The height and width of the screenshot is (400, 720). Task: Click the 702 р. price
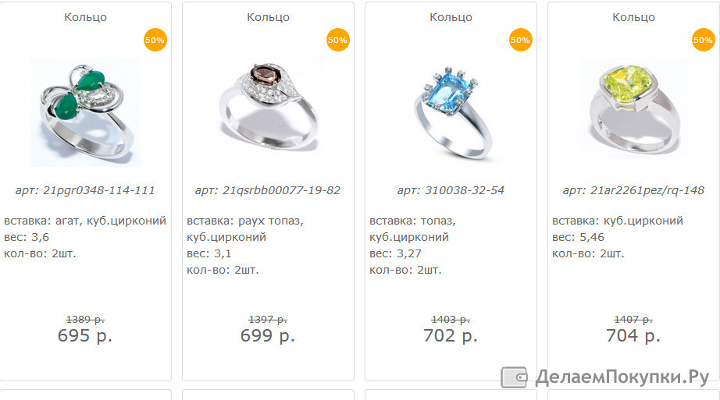(x=451, y=336)
